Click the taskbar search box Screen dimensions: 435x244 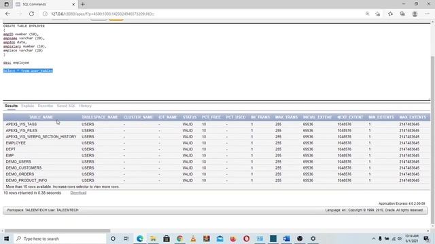[60, 239]
